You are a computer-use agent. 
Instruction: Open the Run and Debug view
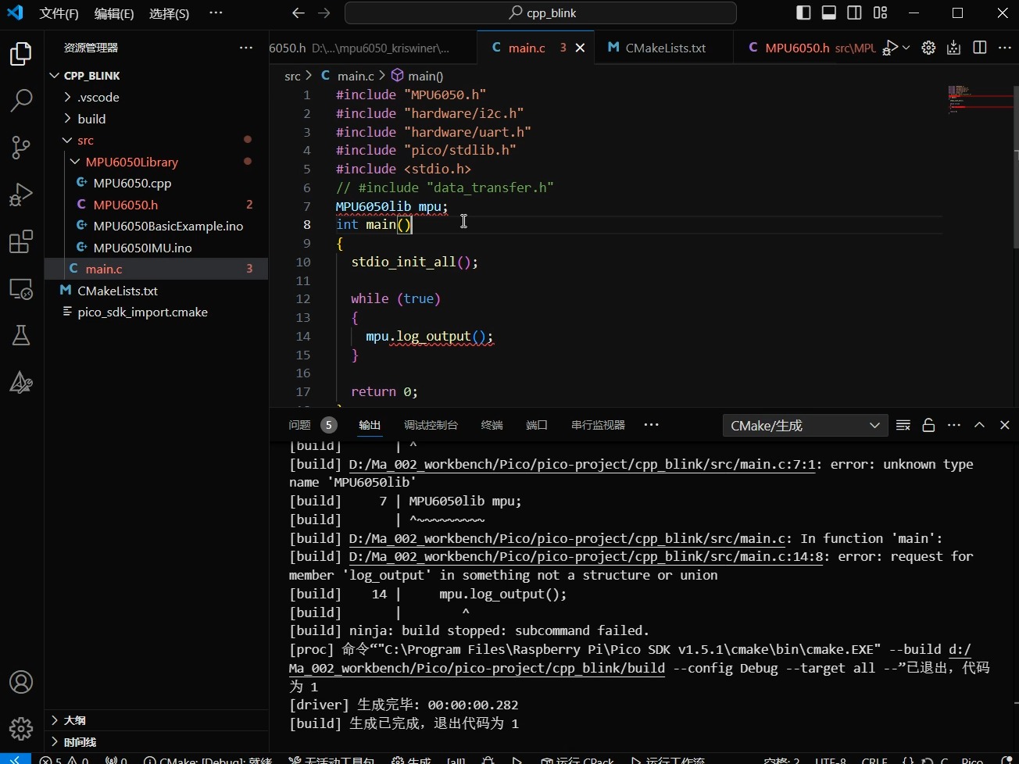21,194
